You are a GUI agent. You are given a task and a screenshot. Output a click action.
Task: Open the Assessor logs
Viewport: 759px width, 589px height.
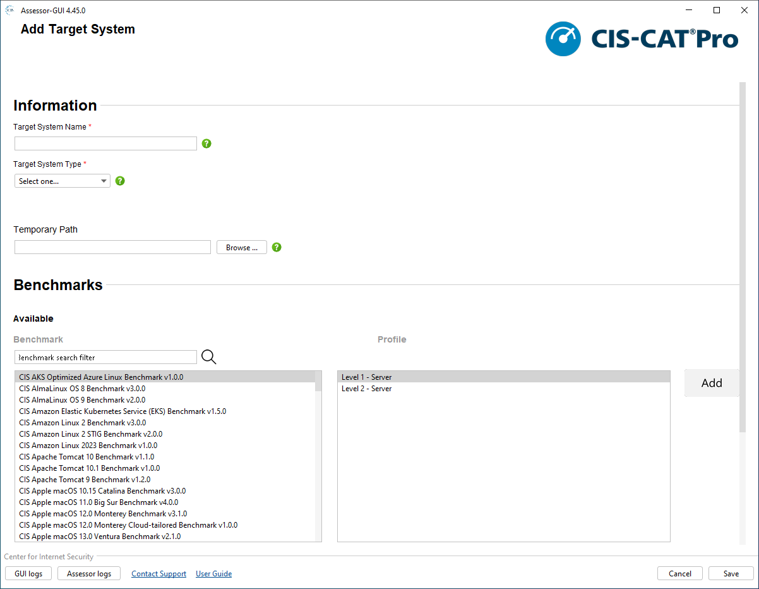pos(89,573)
